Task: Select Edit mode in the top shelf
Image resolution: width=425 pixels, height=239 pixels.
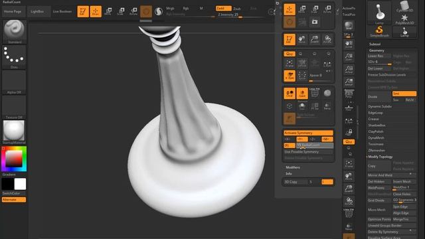Action: 83,11
